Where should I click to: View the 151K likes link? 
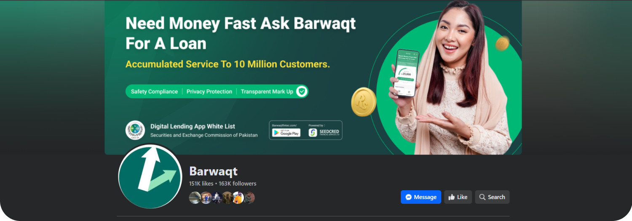click(x=201, y=184)
